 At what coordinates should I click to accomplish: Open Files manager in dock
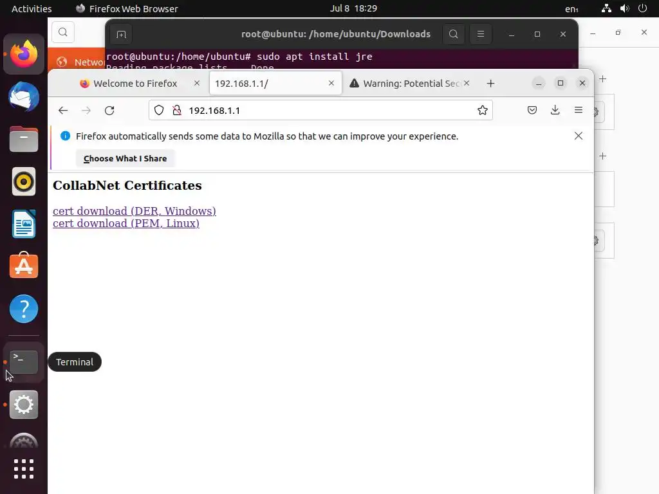coord(24,139)
